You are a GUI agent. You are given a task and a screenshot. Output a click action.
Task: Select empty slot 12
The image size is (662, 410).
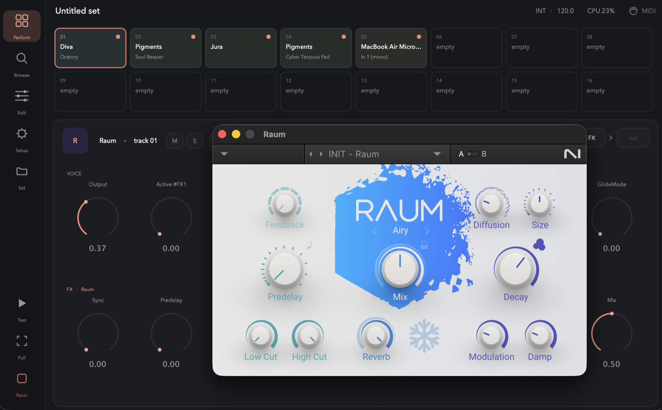(x=316, y=91)
